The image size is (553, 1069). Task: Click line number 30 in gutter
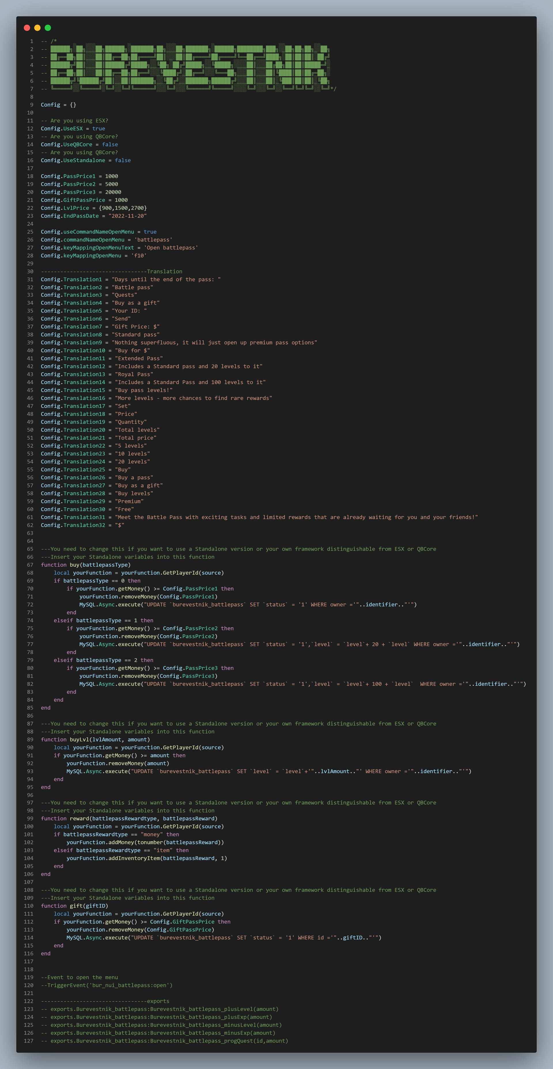(x=30, y=272)
